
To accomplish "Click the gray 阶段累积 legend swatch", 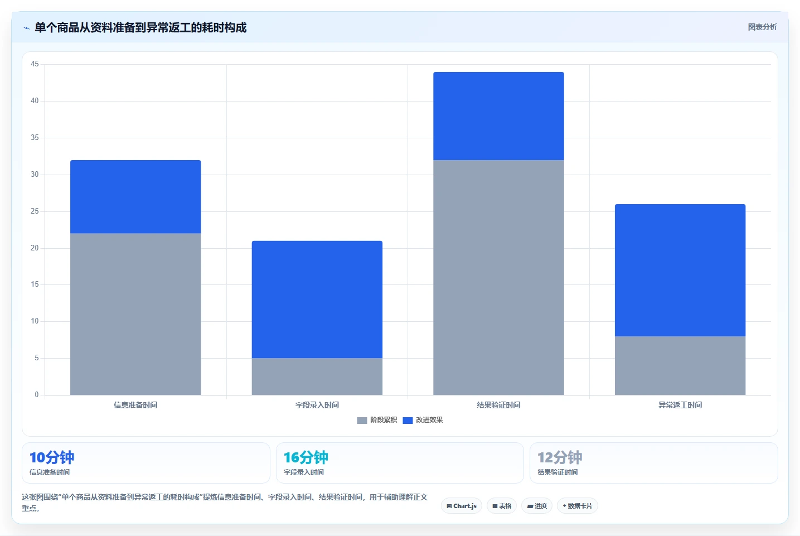I will coord(362,421).
